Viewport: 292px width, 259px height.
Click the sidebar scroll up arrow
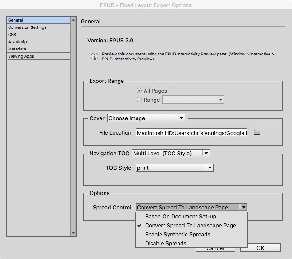click(x=73, y=20)
